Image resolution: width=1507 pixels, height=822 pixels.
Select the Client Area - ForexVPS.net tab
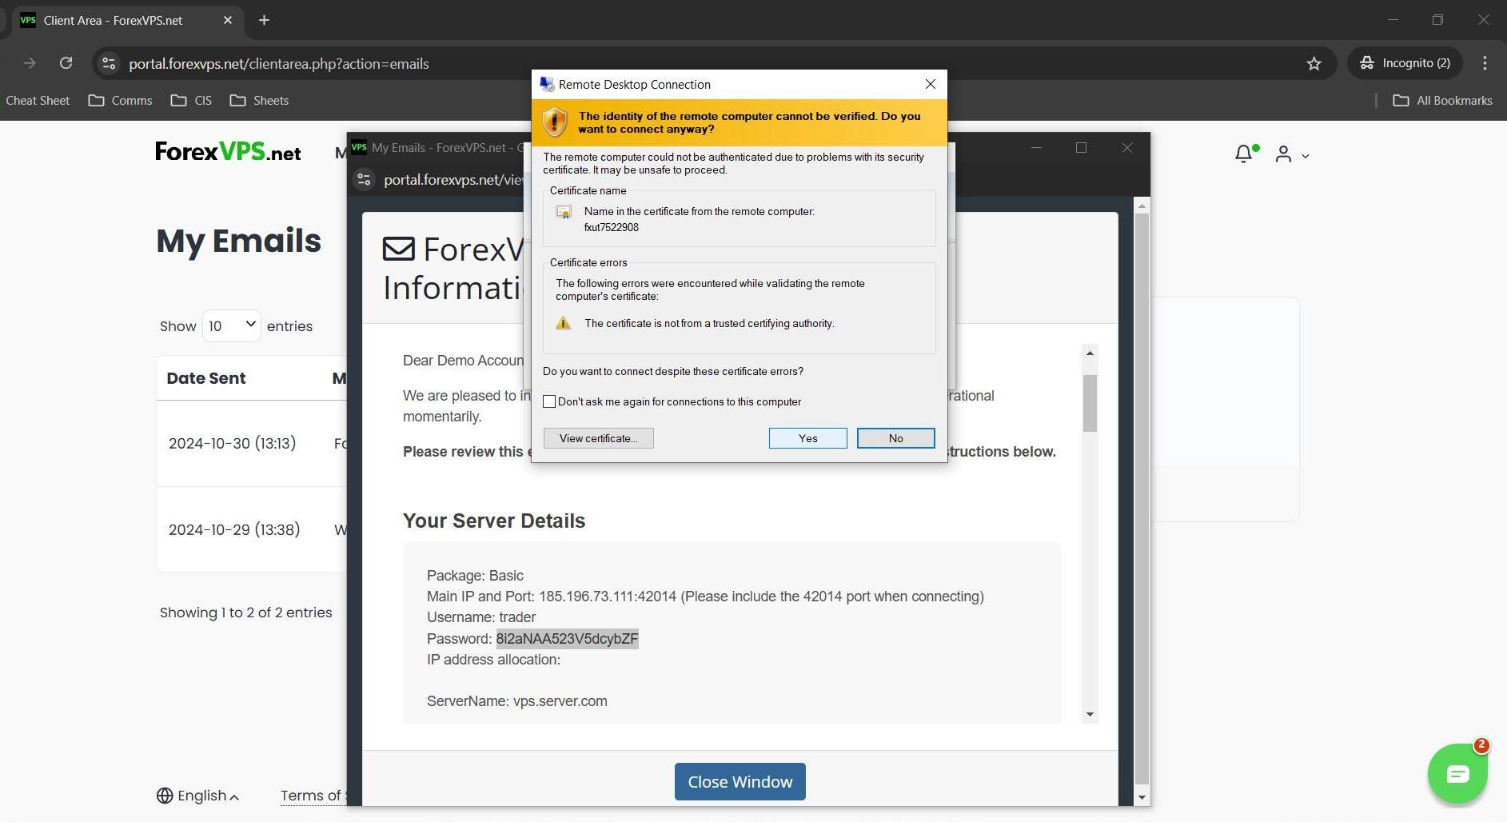coord(128,20)
